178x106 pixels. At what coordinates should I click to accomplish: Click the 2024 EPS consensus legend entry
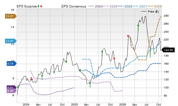coord(96,6)
